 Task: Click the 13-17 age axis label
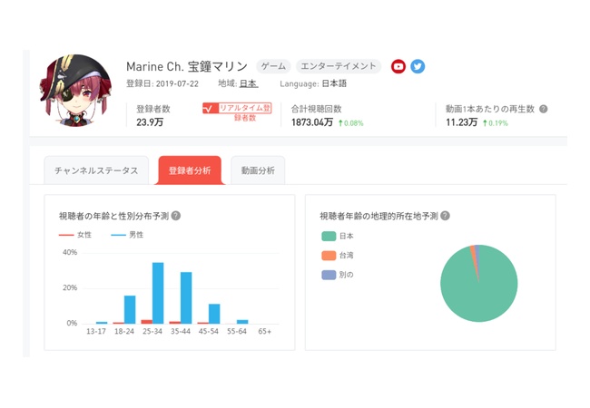[96, 331]
